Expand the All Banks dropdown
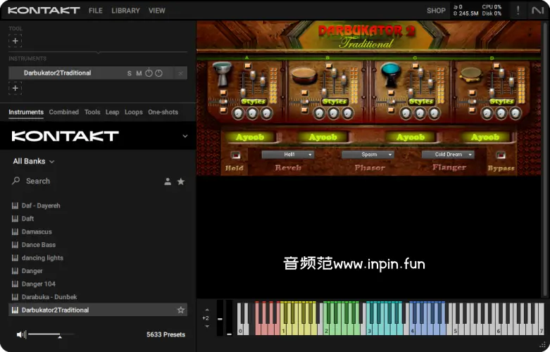The image size is (550, 352). 34,161
